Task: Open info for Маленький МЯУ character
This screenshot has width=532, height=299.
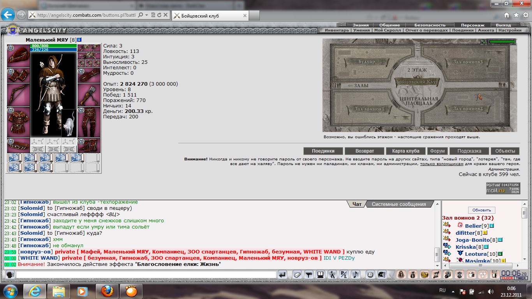Action: click(x=79, y=40)
